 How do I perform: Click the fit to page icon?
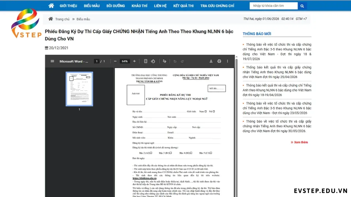146,61
